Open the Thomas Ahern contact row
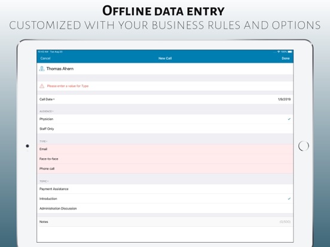Viewport: 330px width, 247px height. coord(165,69)
